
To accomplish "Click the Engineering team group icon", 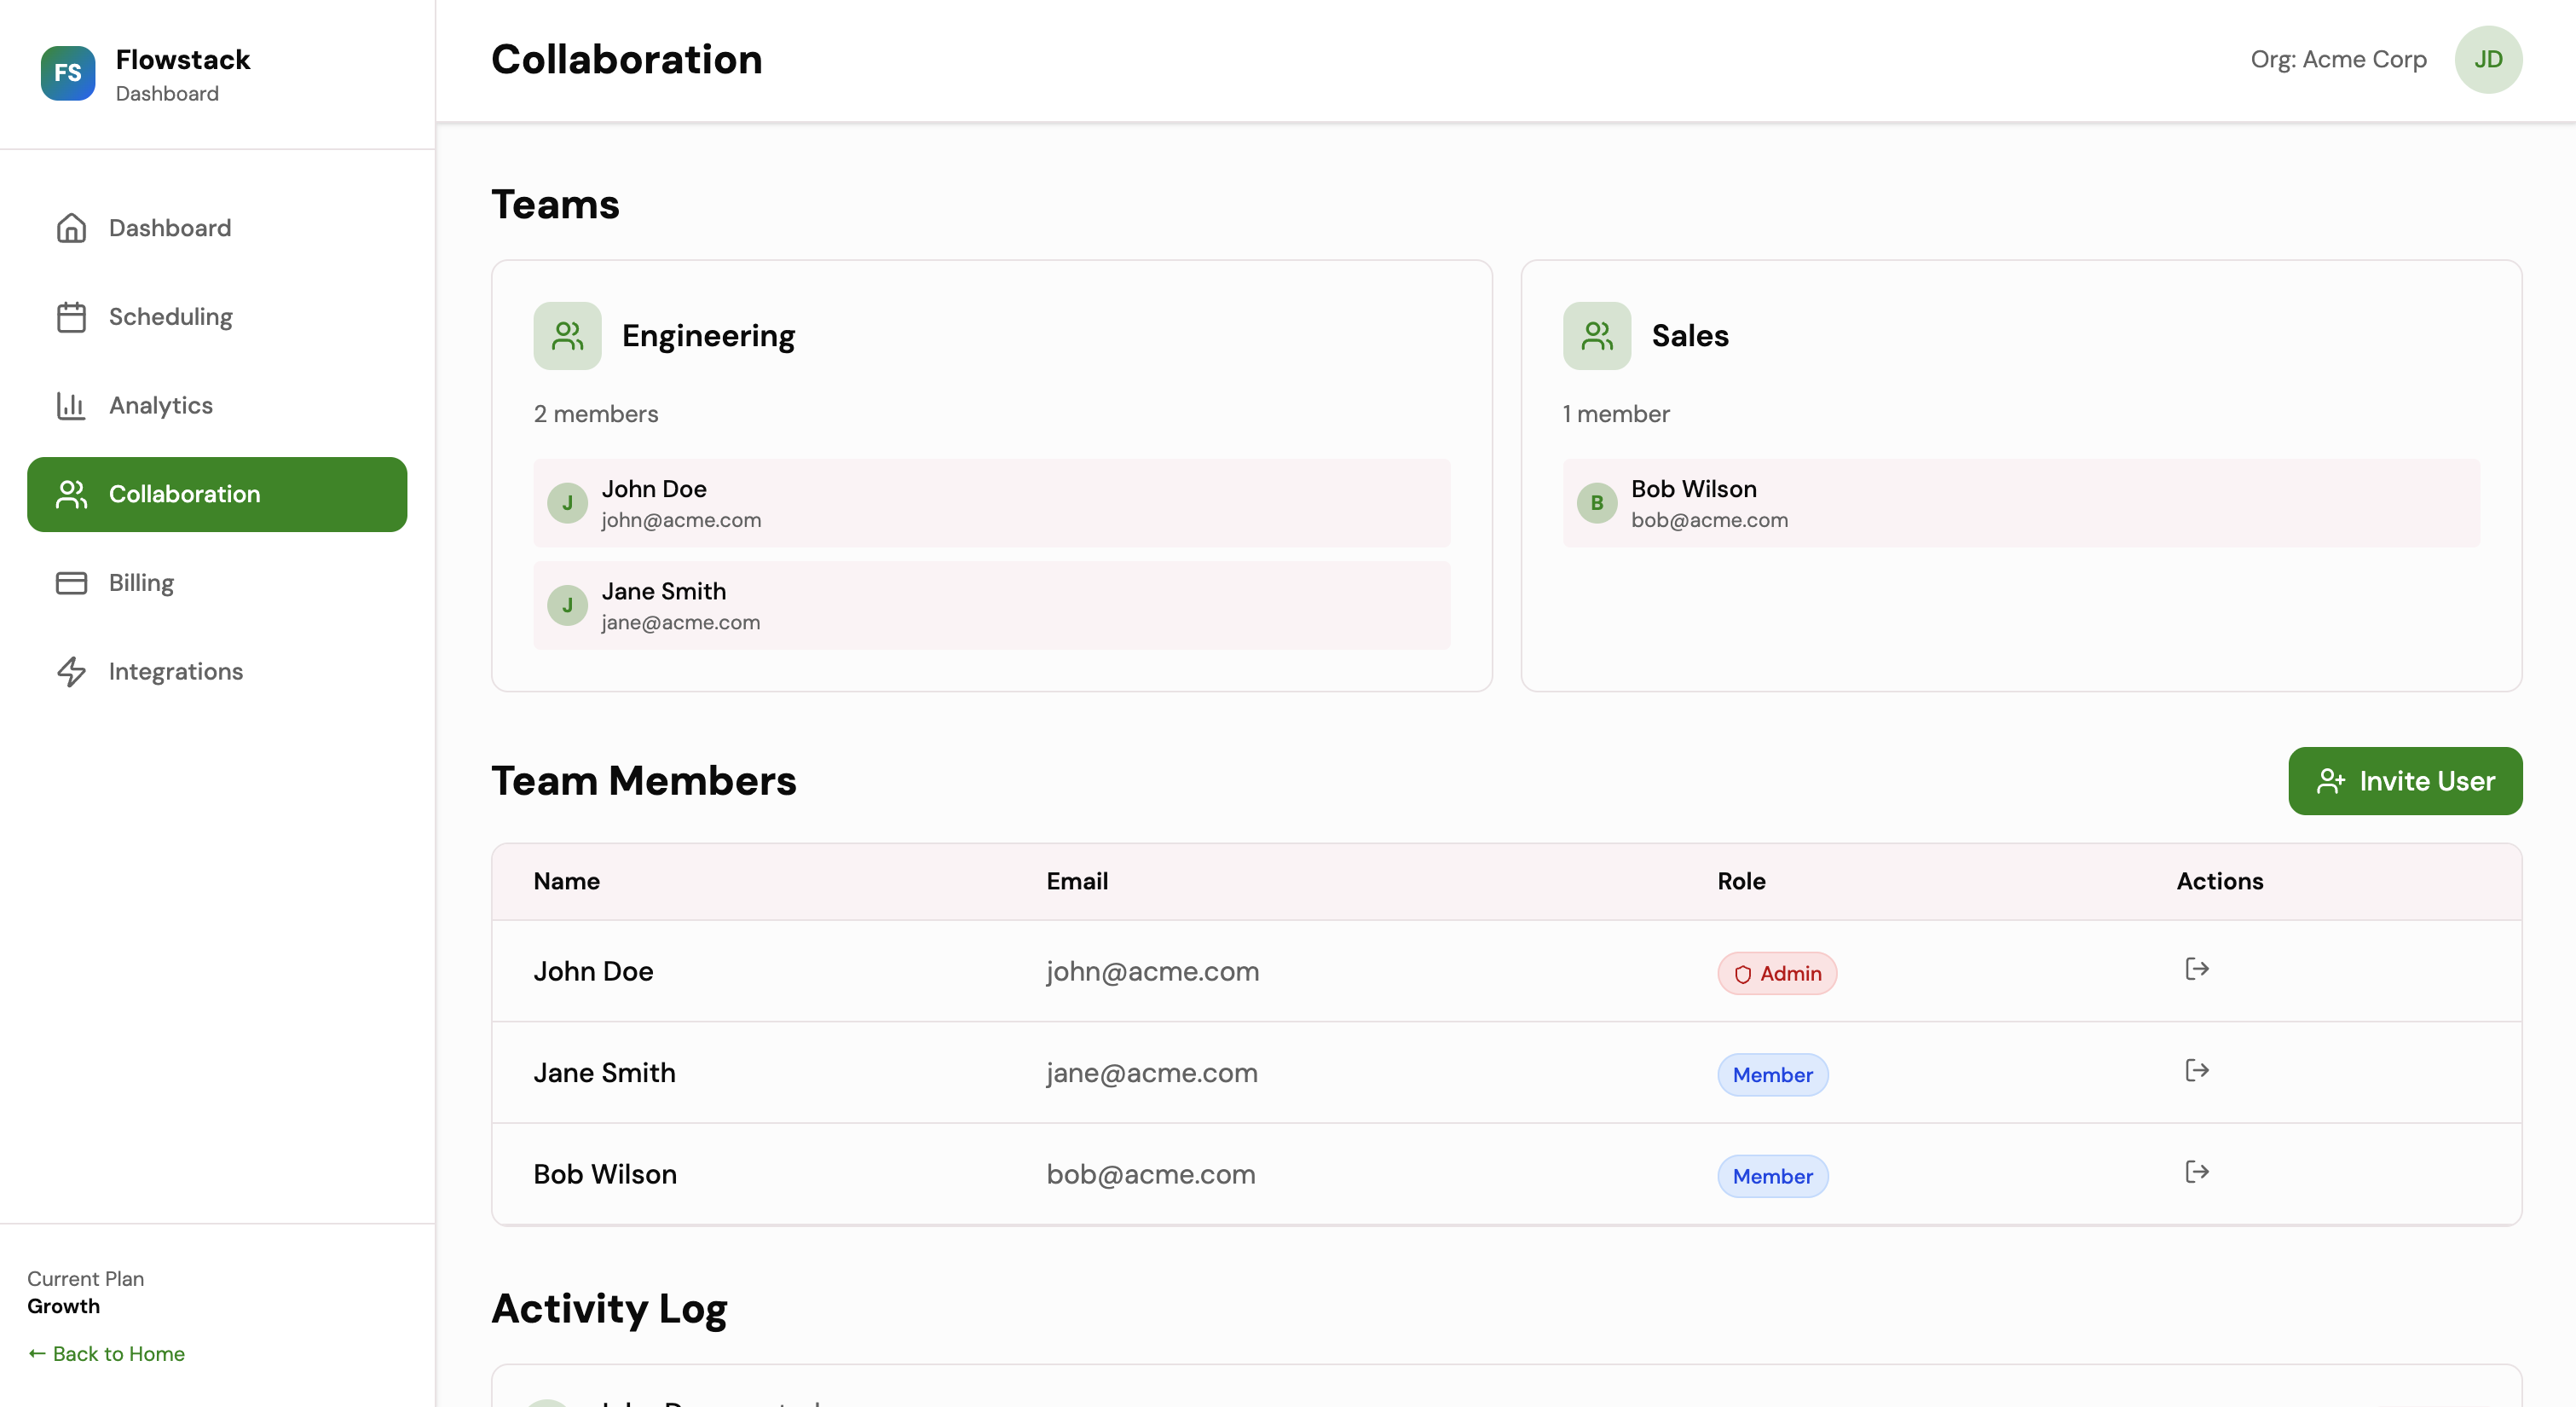I will (x=567, y=336).
